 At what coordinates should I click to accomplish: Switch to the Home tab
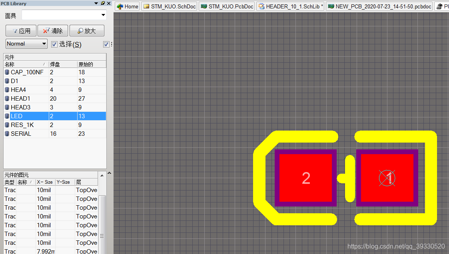click(x=128, y=6)
